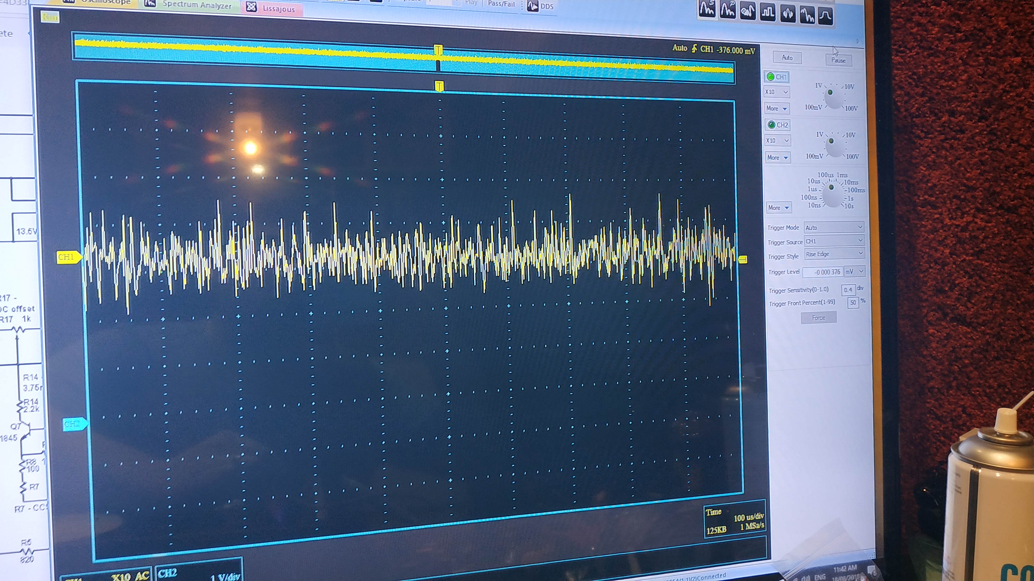Expand the CH2 More options menu
The image size is (1034, 581).
[778, 158]
